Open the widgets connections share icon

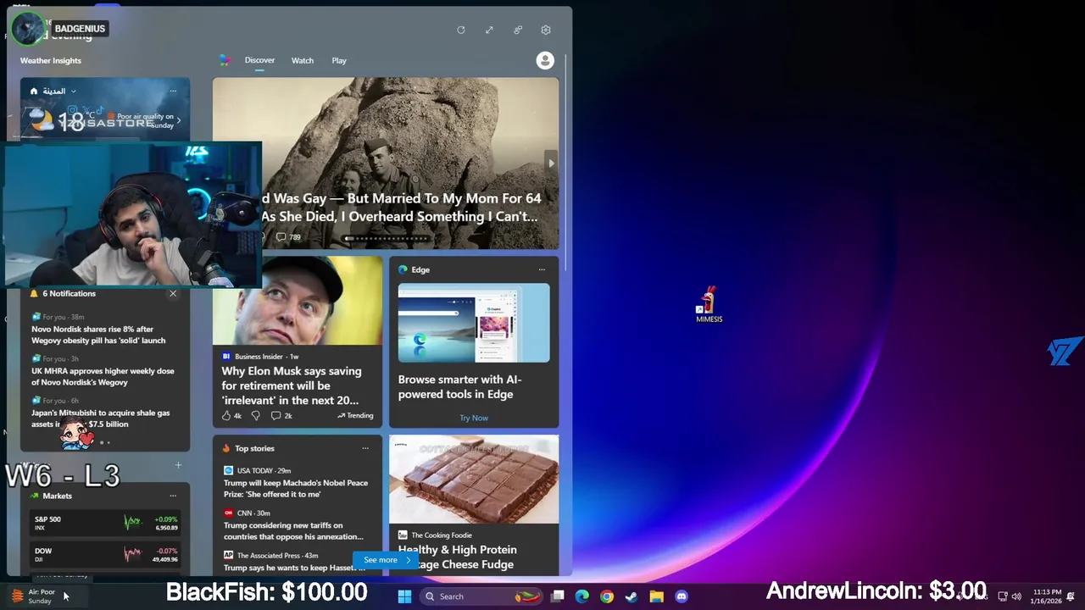[x=518, y=30]
